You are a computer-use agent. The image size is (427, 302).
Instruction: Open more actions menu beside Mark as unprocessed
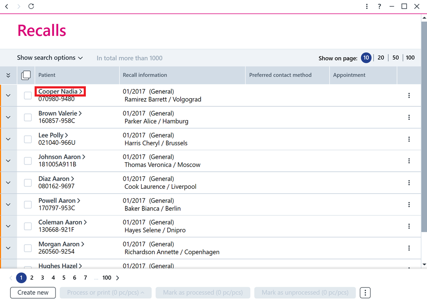[x=365, y=293]
